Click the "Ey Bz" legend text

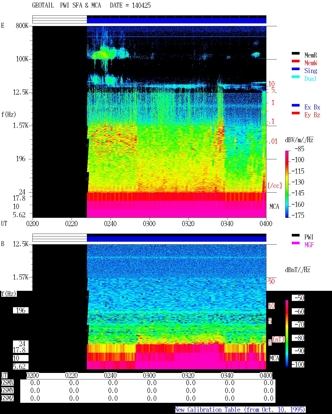[x=312, y=115]
